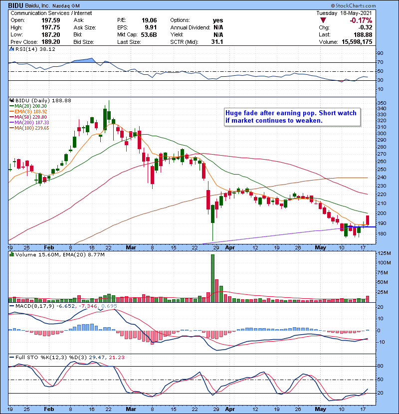The width and height of the screenshot is (399, 414).
Task: Click the Annual Dividend label
Action: [190, 27]
